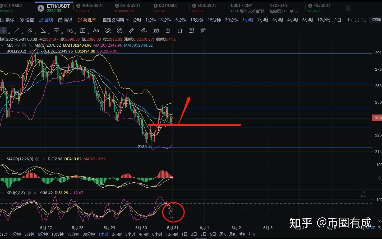The height and width of the screenshot is (239, 382).
Task: Toggle the 画线 drawing mode button
Action: (46, 20)
